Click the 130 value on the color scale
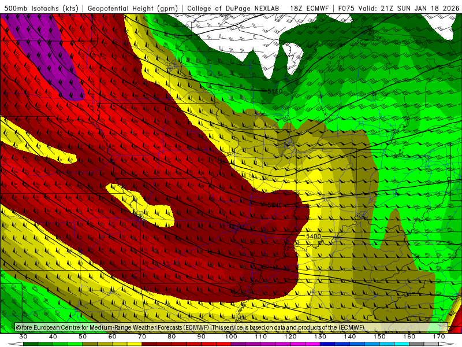462x347 pixels. pyautogui.click(x=321, y=337)
